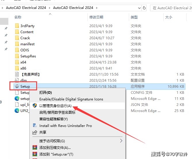Open the 3rdParty folder icon
The height and width of the screenshot is (159, 192).
pyautogui.click(x=17, y=26)
